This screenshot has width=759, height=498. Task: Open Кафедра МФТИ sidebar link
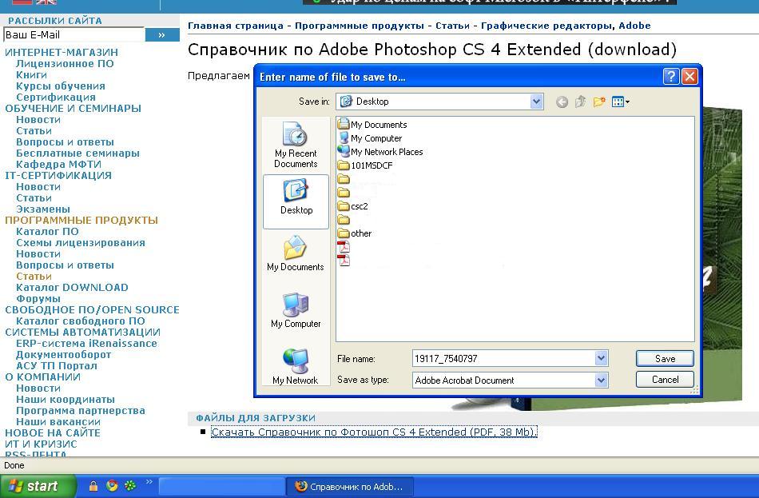pyautogui.click(x=58, y=164)
